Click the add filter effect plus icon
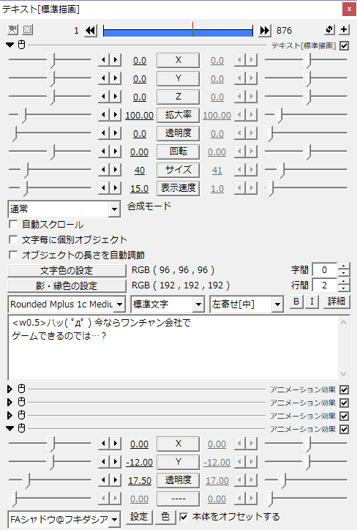357x530 pixels. tap(344, 29)
